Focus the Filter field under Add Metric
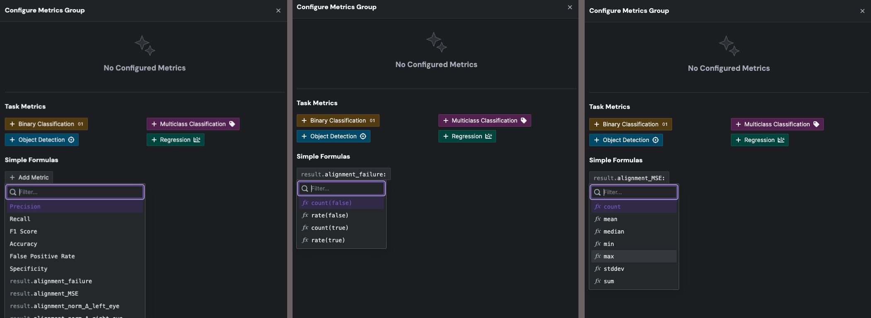The image size is (871, 318). click(75, 192)
